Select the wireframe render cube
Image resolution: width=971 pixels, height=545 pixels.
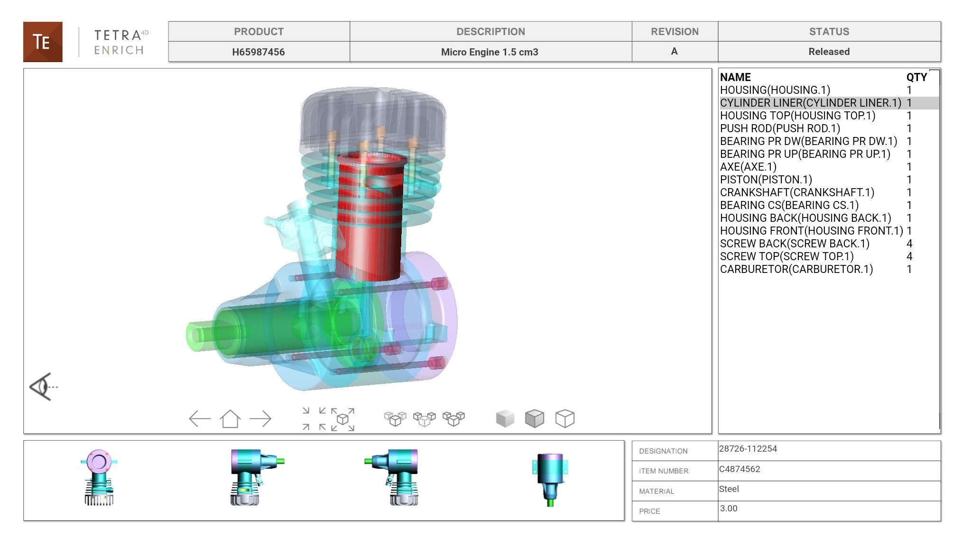(x=564, y=419)
